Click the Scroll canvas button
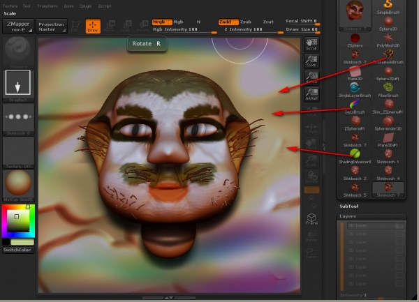Image resolution: width=419 pixels, height=302 pixels. [311, 44]
